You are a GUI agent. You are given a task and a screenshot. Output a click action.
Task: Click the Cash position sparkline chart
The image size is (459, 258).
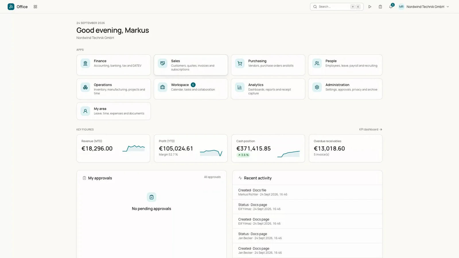pyautogui.click(x=289, y=154)
